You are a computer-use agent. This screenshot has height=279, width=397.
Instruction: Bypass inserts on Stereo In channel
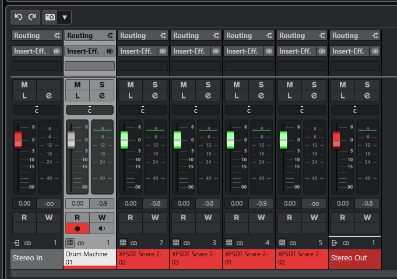[x=57, y=51]
